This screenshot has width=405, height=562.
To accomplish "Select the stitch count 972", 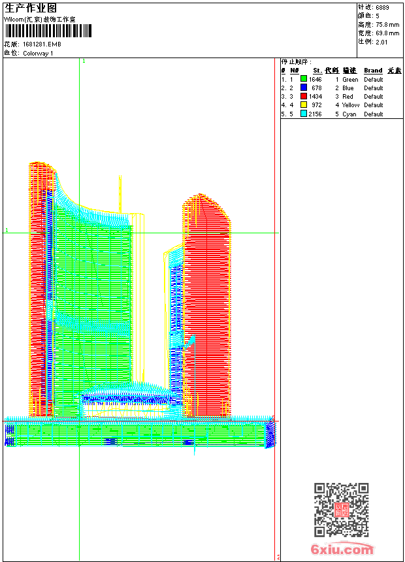I will coord(317,105).
